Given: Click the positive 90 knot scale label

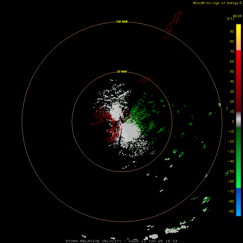Looking at the screenshot, I should click(x=232, y=32).
